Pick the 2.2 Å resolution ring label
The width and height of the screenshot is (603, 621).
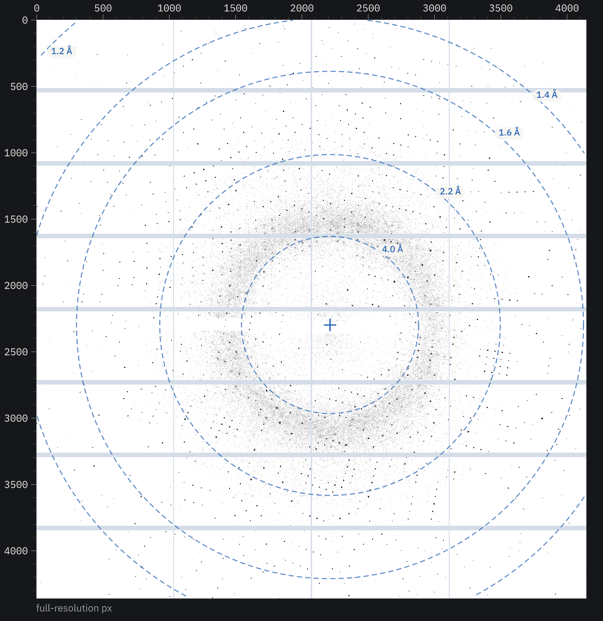[451, 191]
